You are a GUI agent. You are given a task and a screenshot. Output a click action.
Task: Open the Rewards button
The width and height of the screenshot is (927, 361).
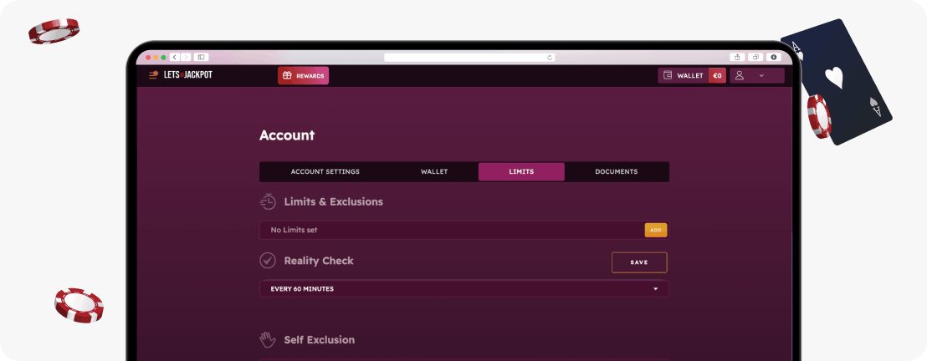304,76
